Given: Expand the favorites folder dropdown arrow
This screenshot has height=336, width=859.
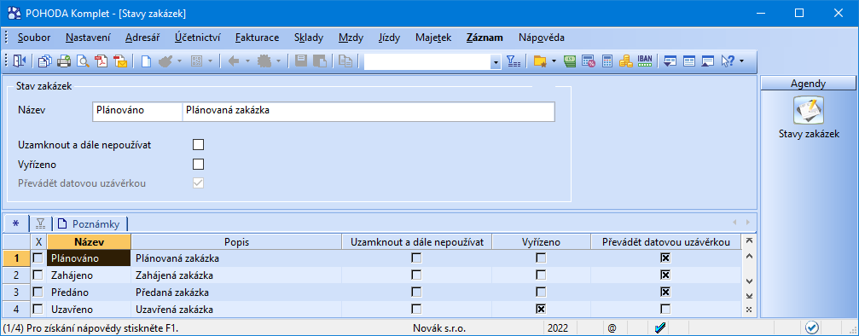Looking at the screenshot, I should point(554,61).
